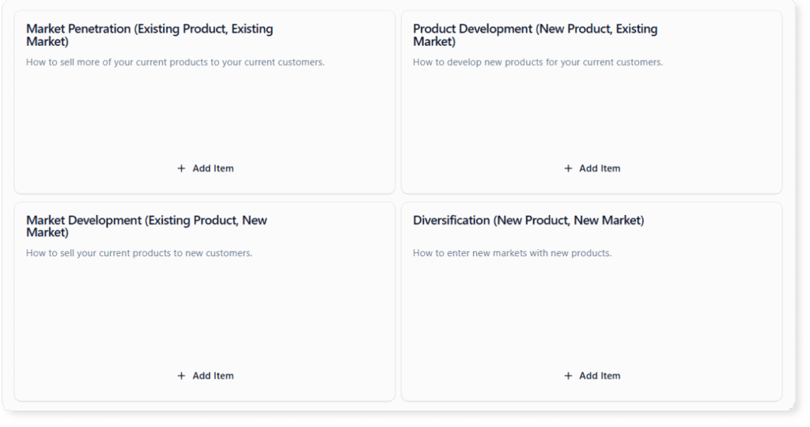Select the Product Development heading
Image resolution: width=810 pixels, height=427 pixels.
coord(535,35)
